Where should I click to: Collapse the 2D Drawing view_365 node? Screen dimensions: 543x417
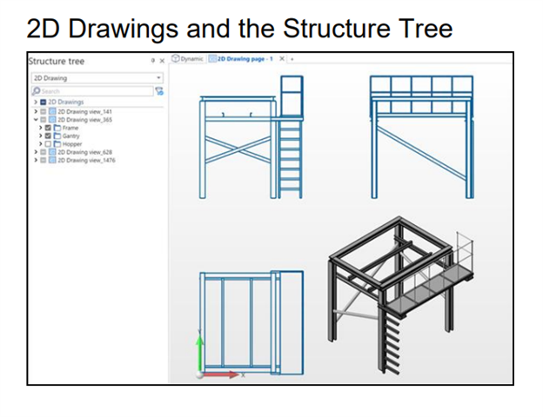click(35, 120)
